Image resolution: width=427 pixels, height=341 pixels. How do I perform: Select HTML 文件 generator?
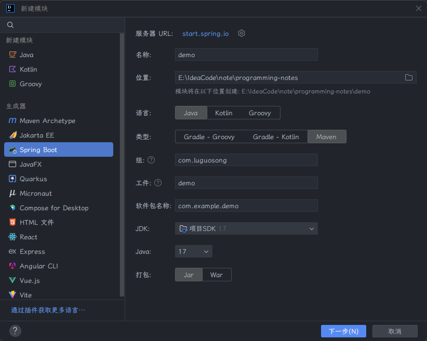tap(59, 222)
